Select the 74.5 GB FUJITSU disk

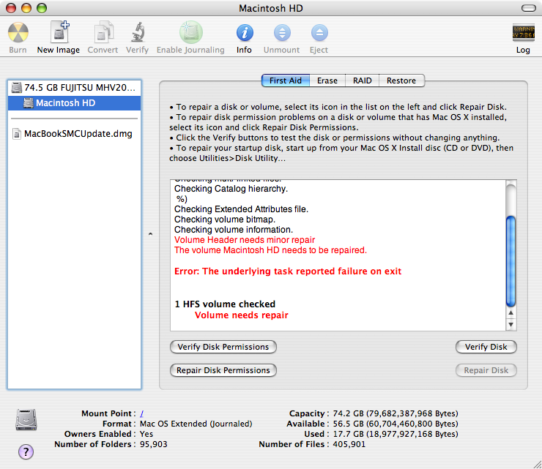74,88
